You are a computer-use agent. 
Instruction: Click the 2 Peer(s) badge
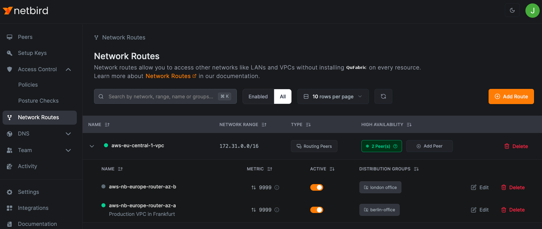click(x=381, y=146)
